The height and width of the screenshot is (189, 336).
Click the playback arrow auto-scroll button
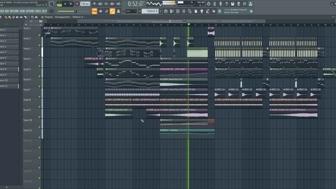click(100, 11)
